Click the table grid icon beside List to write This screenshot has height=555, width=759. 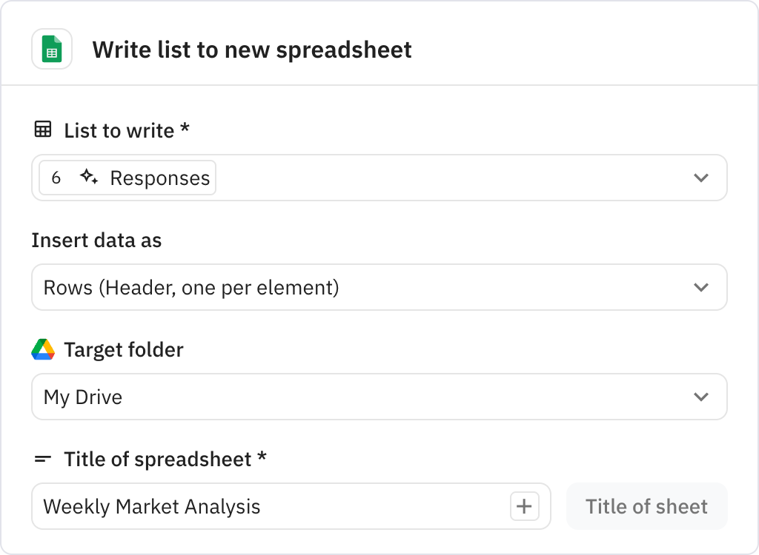pyautogui.click(x=43, y=129)
